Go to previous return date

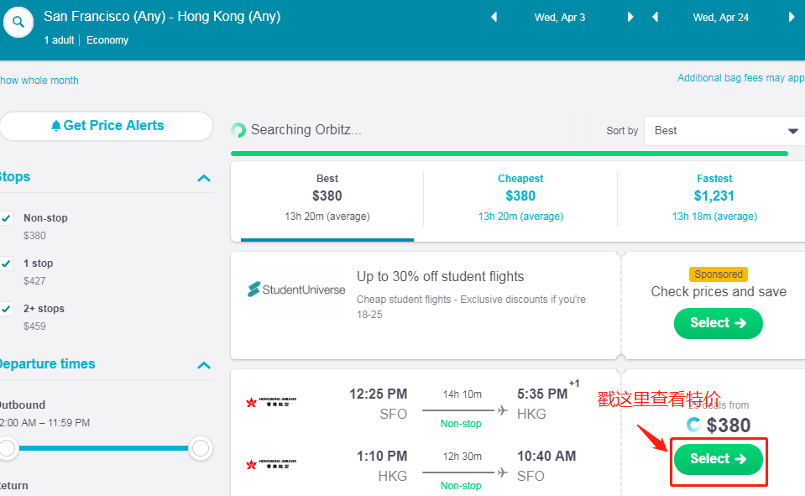(x=655, y=18)
